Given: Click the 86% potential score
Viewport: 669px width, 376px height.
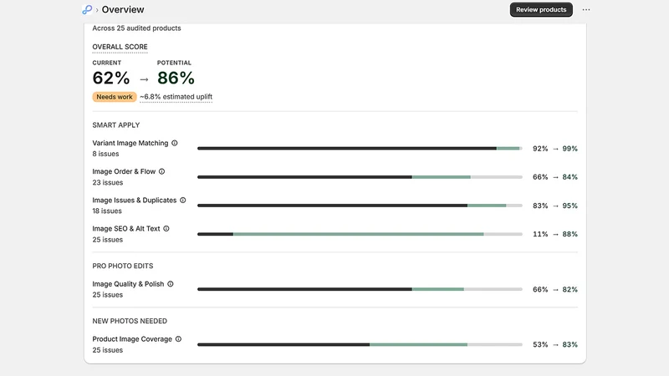Looking at the screenshot, I should [x=176, y=78].
